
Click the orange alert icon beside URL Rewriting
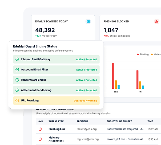(17, 100)
